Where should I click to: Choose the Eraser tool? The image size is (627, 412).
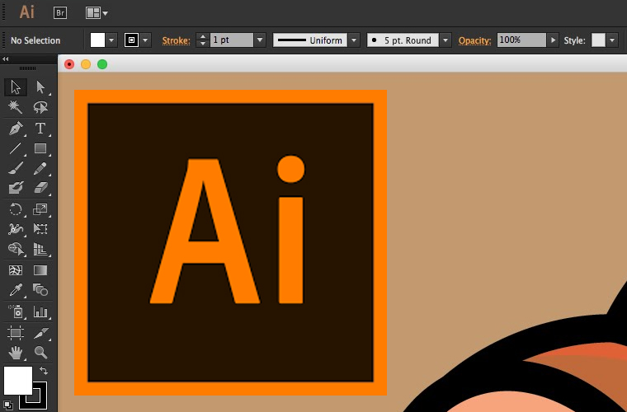pyautogui.click(x=40, y=188)
